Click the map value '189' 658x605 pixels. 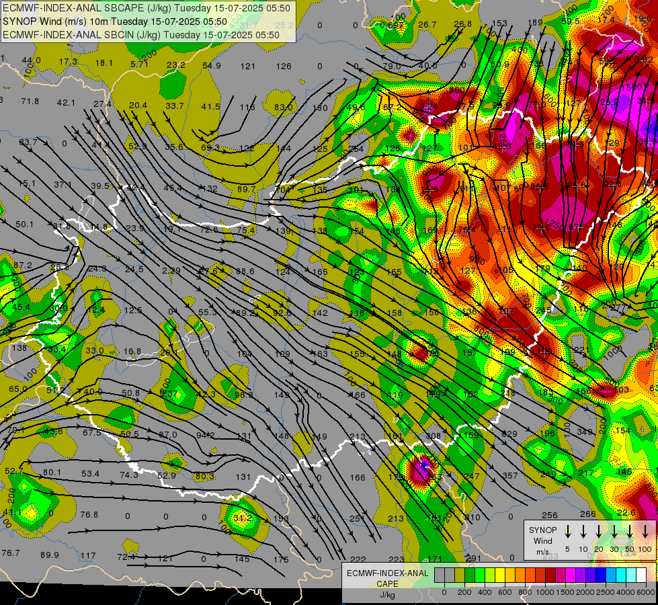pyautogui.click(x=535, y=23)
